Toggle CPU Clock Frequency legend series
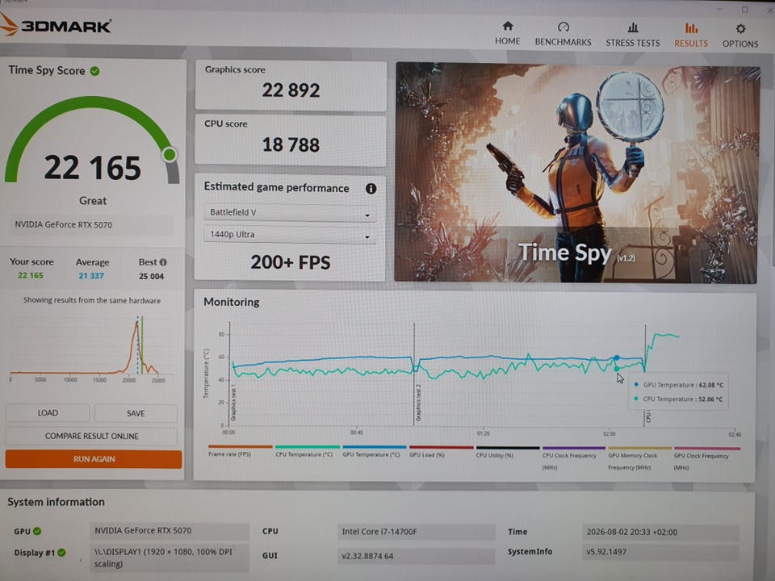 573,458
